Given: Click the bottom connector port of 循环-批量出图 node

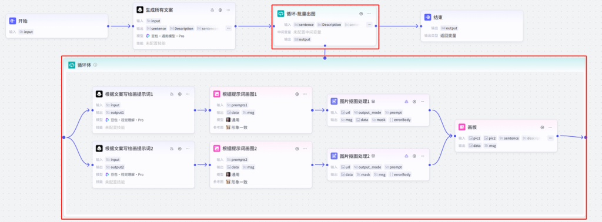Looking at the screenshot, I should 325,46.
